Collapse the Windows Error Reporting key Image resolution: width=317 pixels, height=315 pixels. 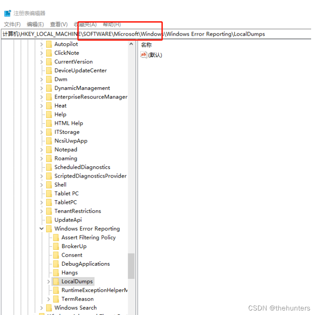coord(42,229)
